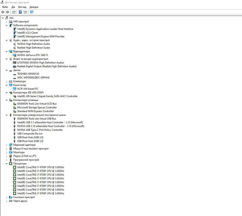This screenshot has width=242, height=216.
Task: Click the Черги друку printer icon
Action: [x=11, y=201]
